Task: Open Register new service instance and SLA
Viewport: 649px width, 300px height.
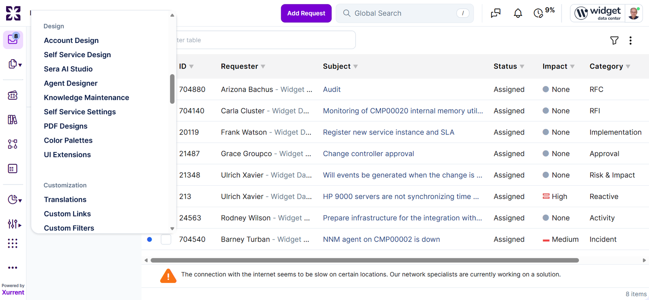Action: tap(389, 132)
